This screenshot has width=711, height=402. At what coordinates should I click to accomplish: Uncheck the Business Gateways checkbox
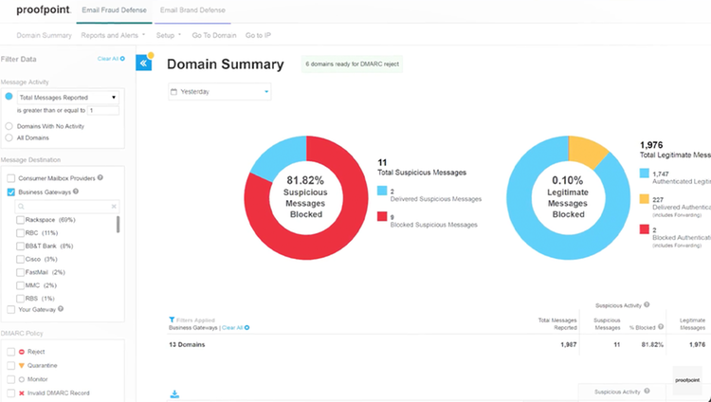(x=10, y=192)
